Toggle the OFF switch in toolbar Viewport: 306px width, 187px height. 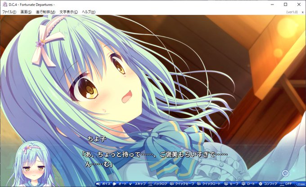pos(286,184)
